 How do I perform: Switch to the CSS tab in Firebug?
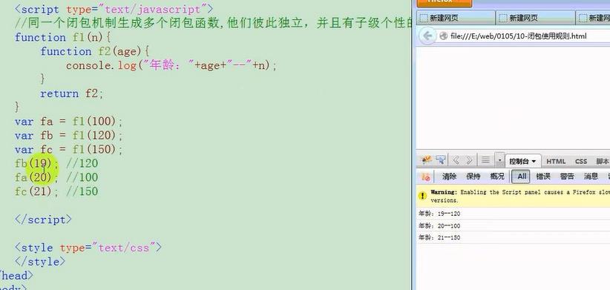581,162
